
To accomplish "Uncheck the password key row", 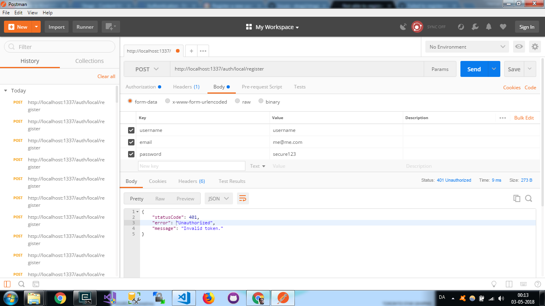I will click(131, 154).
